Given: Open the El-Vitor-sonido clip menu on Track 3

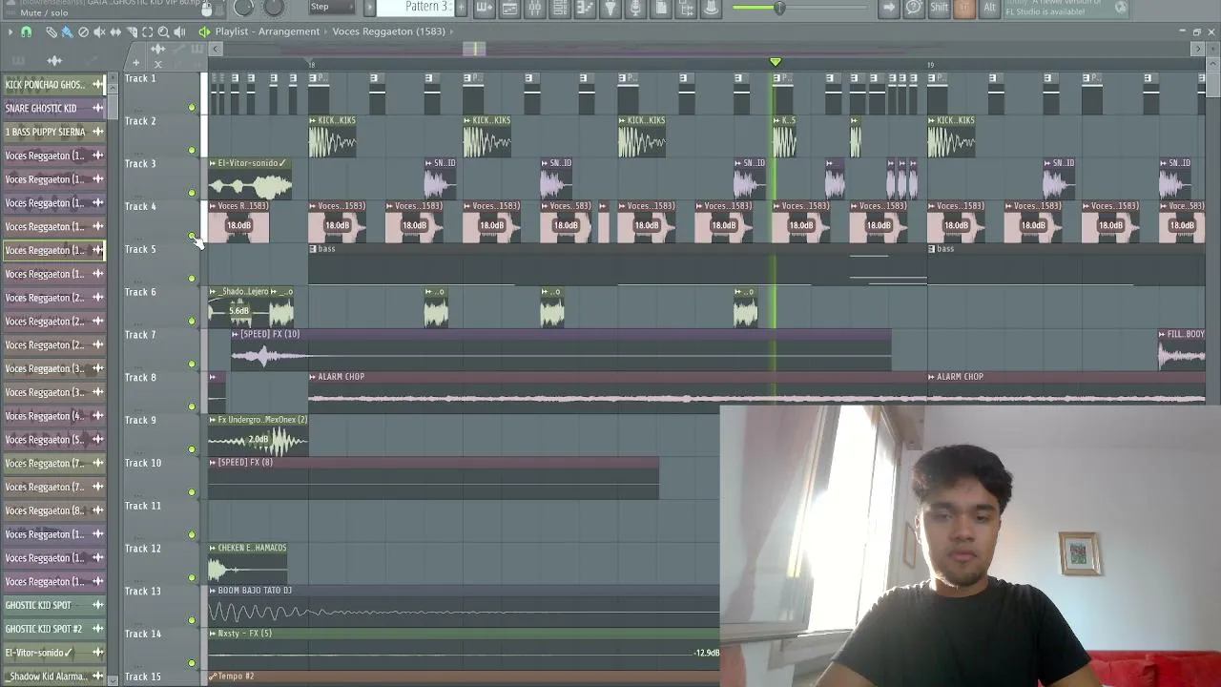Looking at the screenshot, I should [213, 163].
